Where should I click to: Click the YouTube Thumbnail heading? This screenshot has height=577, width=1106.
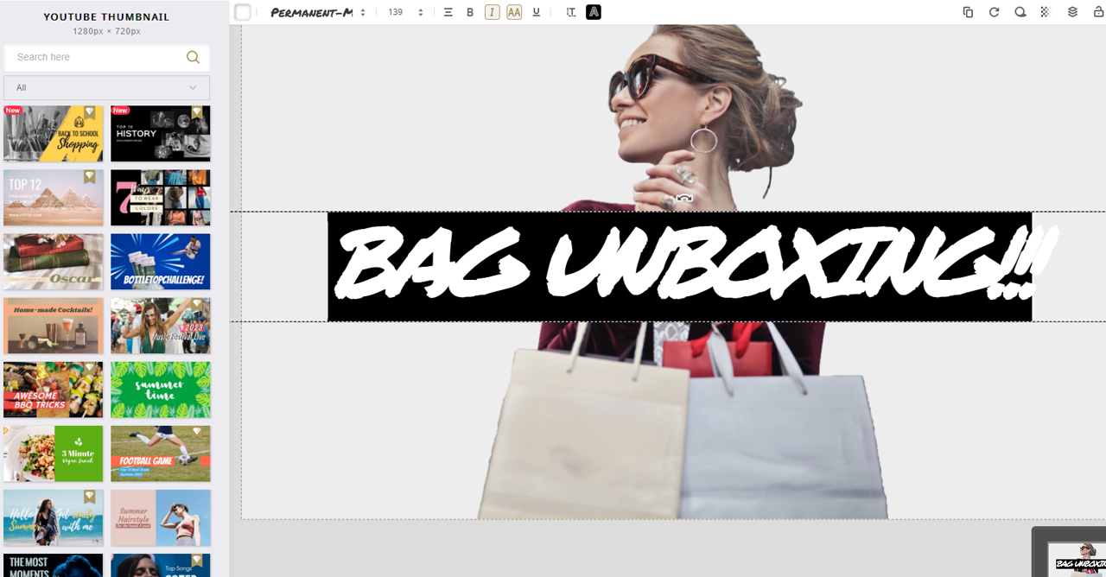[x=106, y=16]
